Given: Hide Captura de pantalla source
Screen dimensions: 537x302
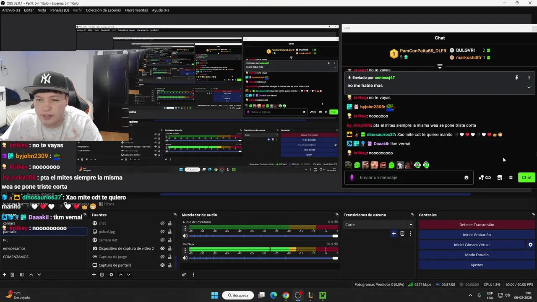Looking at the screenshot, I should [x=162, y=266].
